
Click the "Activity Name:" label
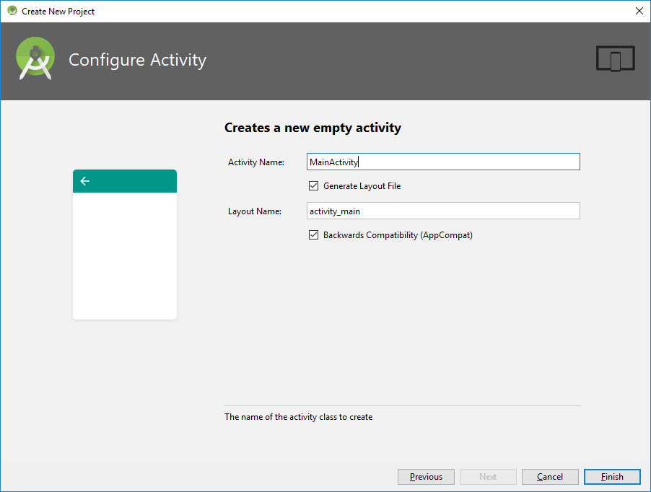[x=256, y=162]
